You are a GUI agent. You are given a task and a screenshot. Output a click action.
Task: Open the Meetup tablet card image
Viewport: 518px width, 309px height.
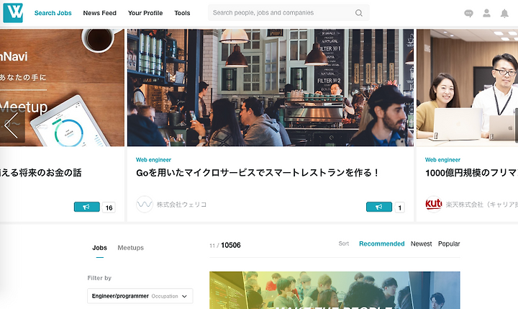point(62,88)
